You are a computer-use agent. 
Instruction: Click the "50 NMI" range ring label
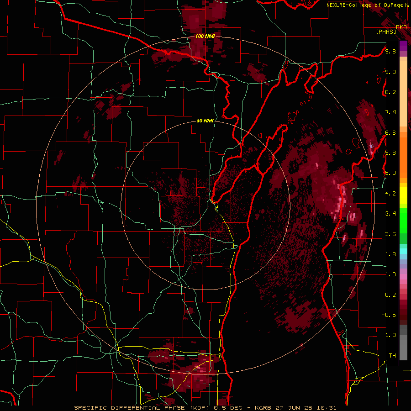tap(205, 121)
